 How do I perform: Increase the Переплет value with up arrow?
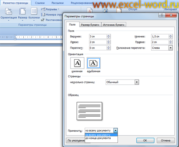108,47
